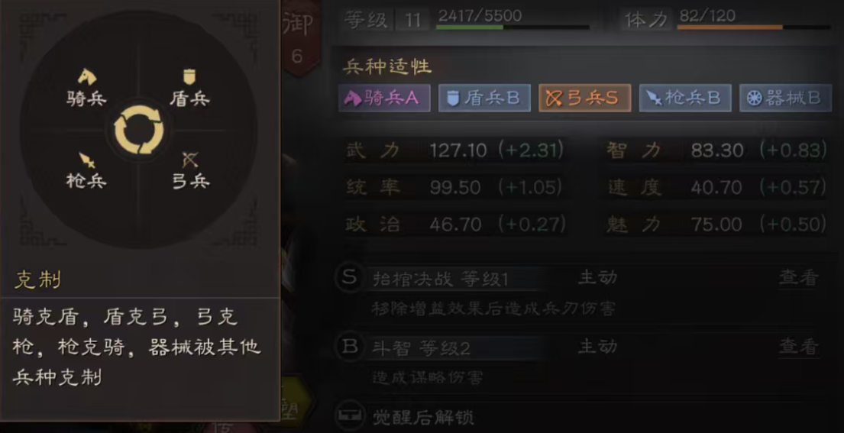844x433 pixels.
Task: Select the 枪兵B spear aptitude badge
Action: point(685,98)
